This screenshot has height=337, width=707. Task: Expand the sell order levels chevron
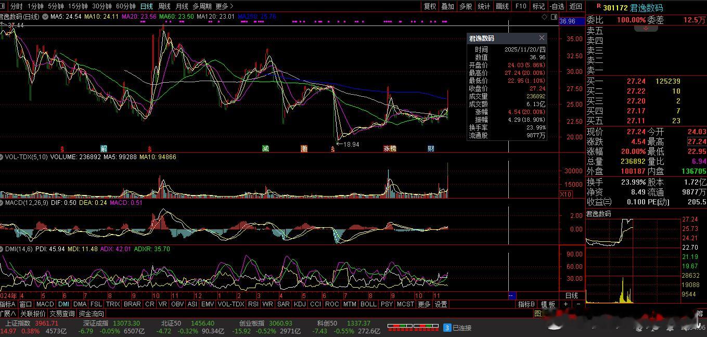tap(646, 28)
